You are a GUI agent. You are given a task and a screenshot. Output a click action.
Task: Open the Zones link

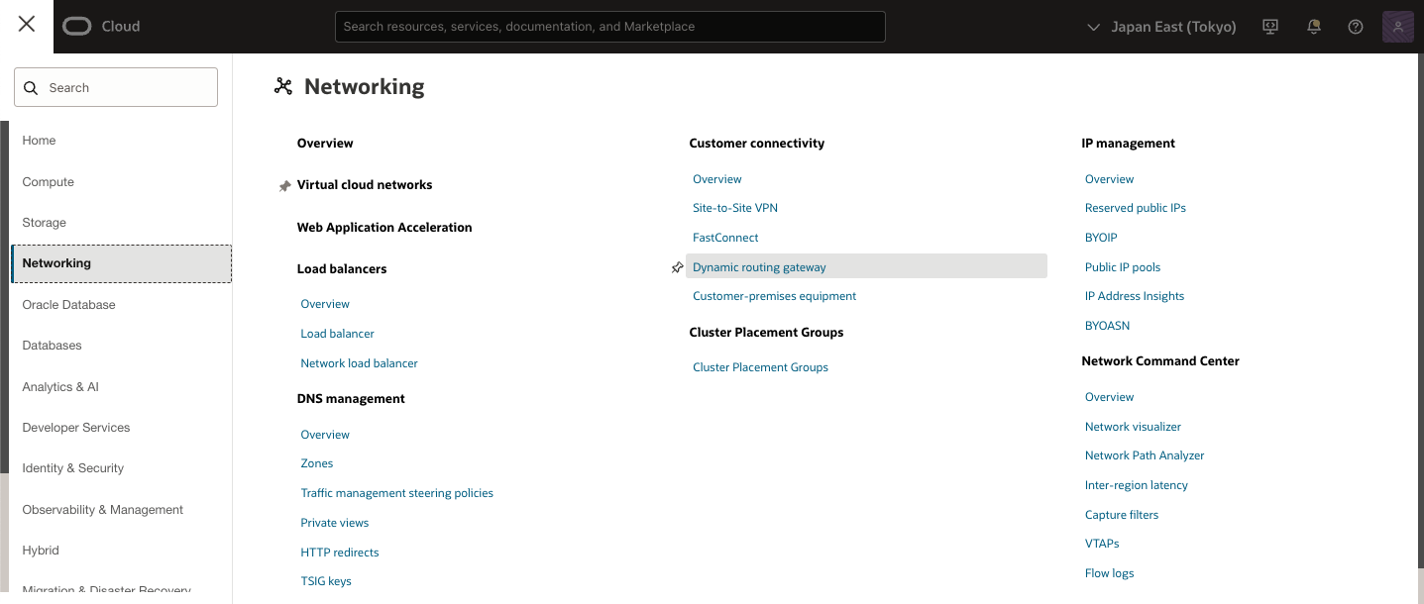(317, 463)
